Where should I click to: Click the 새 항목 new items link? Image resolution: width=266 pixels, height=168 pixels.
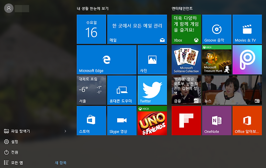61,163
